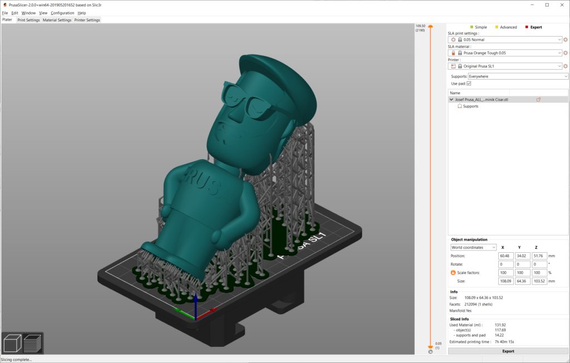The height and width of the screenshot is (363, 570).
Task: Click the Name column header
Action: (478, 93)
